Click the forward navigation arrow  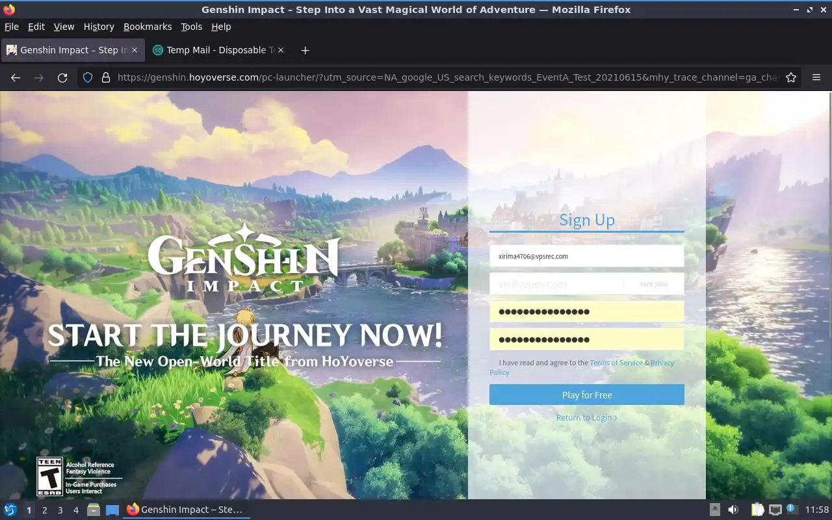coord(39,77)
